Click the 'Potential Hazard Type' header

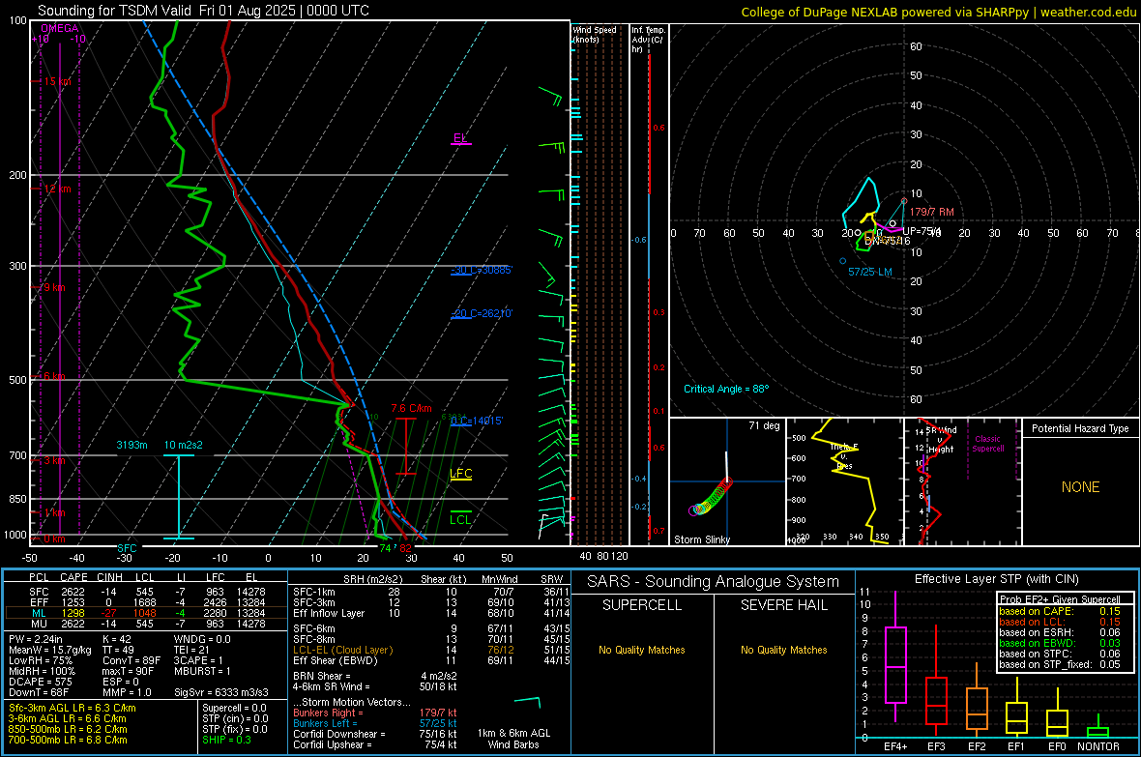coord(1080,428)
